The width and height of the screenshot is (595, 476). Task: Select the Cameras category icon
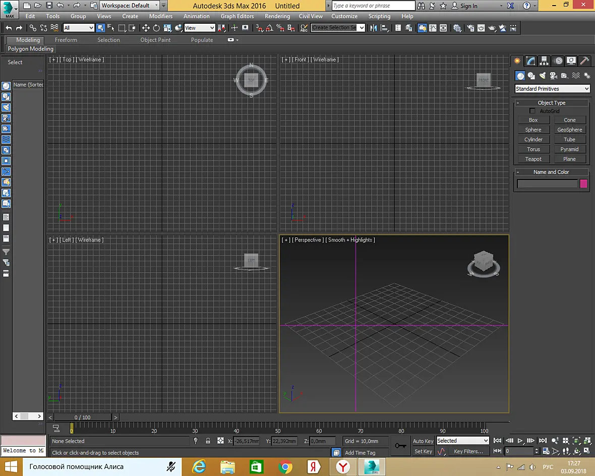click(553, 76)
